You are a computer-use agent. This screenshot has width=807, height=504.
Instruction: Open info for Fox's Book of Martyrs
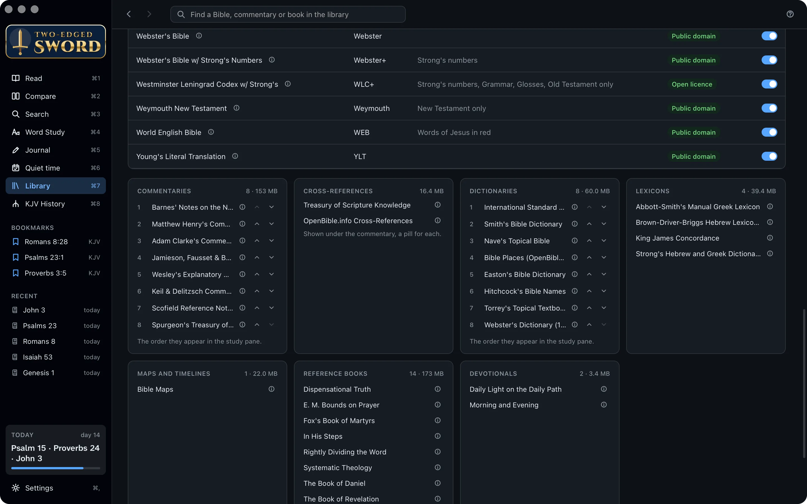437,420
